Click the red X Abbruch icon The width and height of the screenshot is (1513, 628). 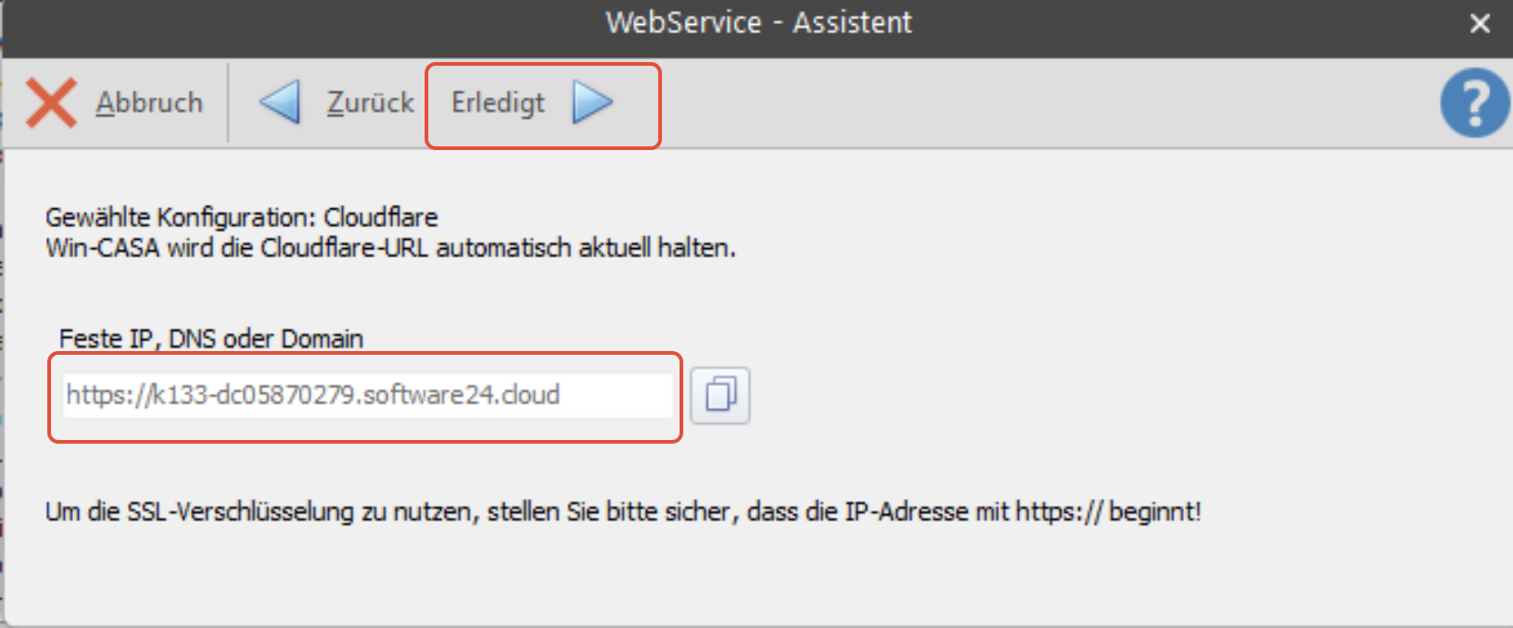[51, 102]
